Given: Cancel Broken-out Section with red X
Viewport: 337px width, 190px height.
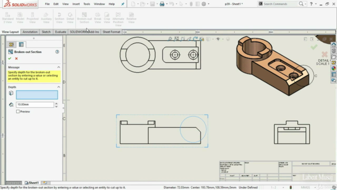Looking at the screenshot, I should 16,59.
